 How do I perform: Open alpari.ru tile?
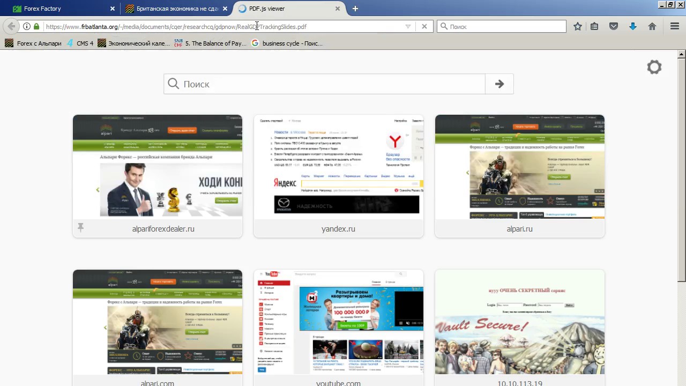pos(520,176)
